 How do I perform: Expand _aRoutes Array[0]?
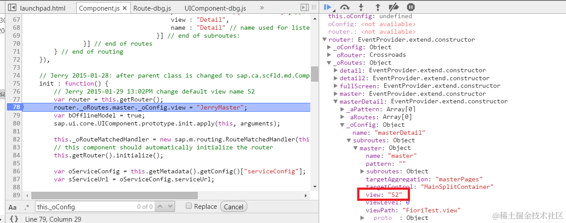342,117
